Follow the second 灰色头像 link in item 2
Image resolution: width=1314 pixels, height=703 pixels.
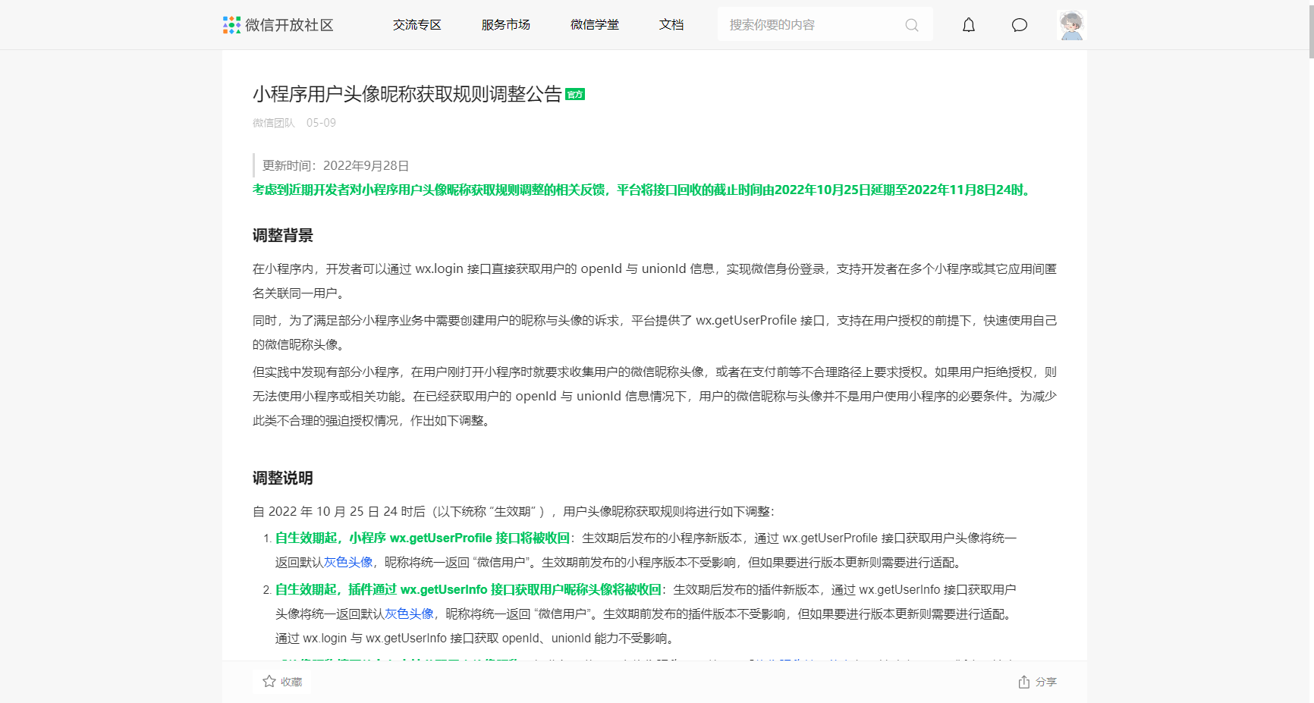click(x=409, y=614)
